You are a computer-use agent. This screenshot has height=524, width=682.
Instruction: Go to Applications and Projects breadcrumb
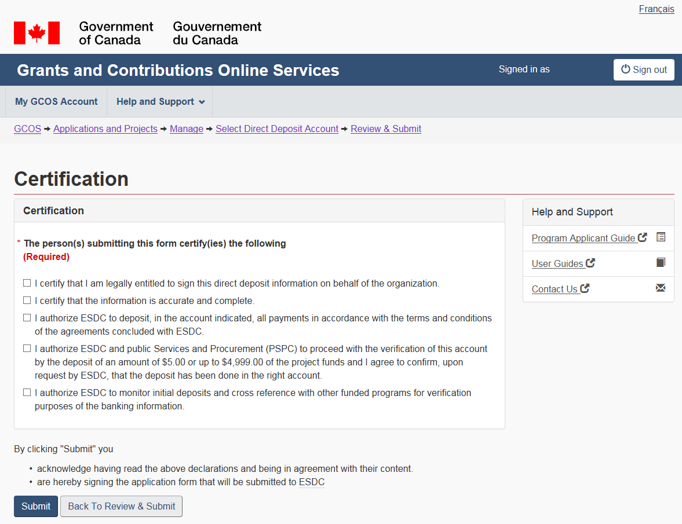(105, 129)
